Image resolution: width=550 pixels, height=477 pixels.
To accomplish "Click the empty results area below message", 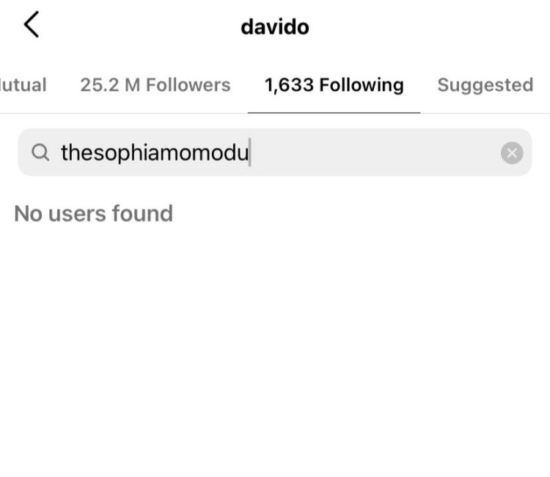I will 275,344.
